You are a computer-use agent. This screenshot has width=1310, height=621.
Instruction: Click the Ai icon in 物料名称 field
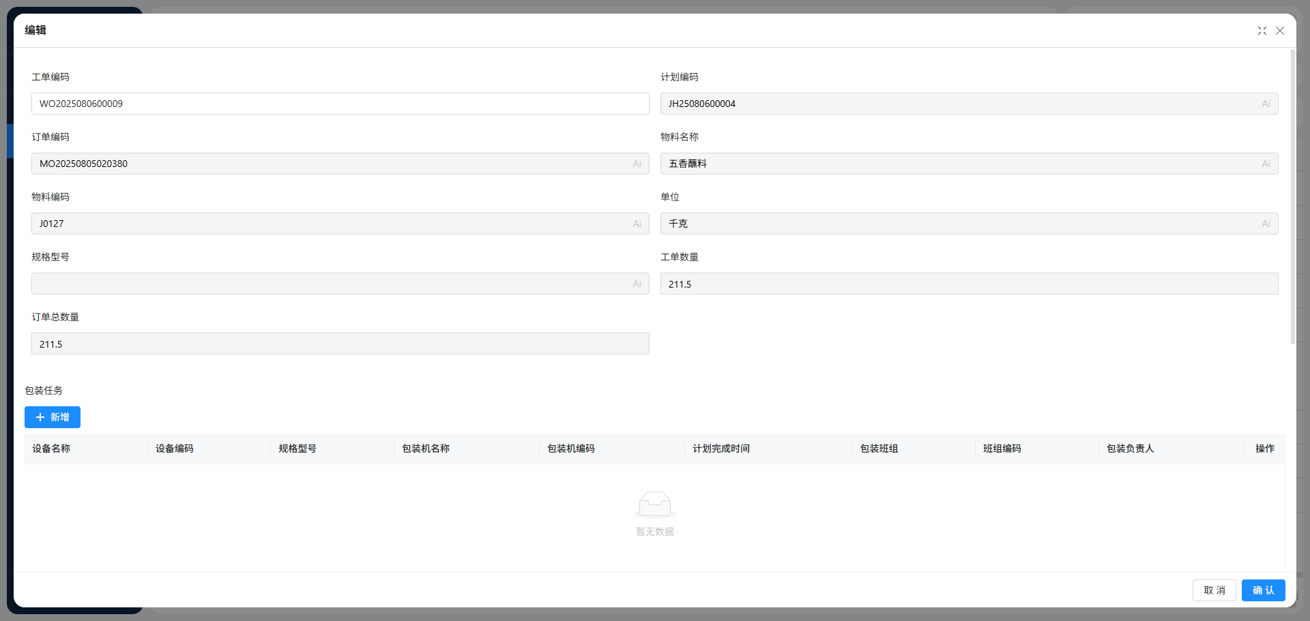click(x=1266, y=164)
